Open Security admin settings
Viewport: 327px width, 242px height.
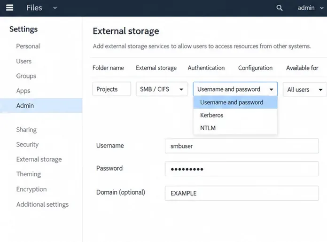pyautogui.click(x=27, y=144)
